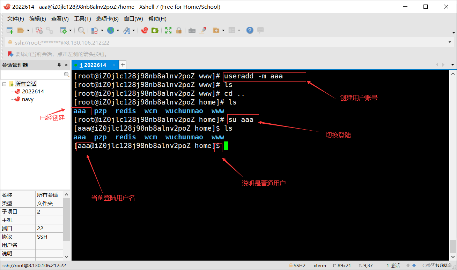
Task: Expand the globe encoding dropdown arrow
Action: point(118,30)
